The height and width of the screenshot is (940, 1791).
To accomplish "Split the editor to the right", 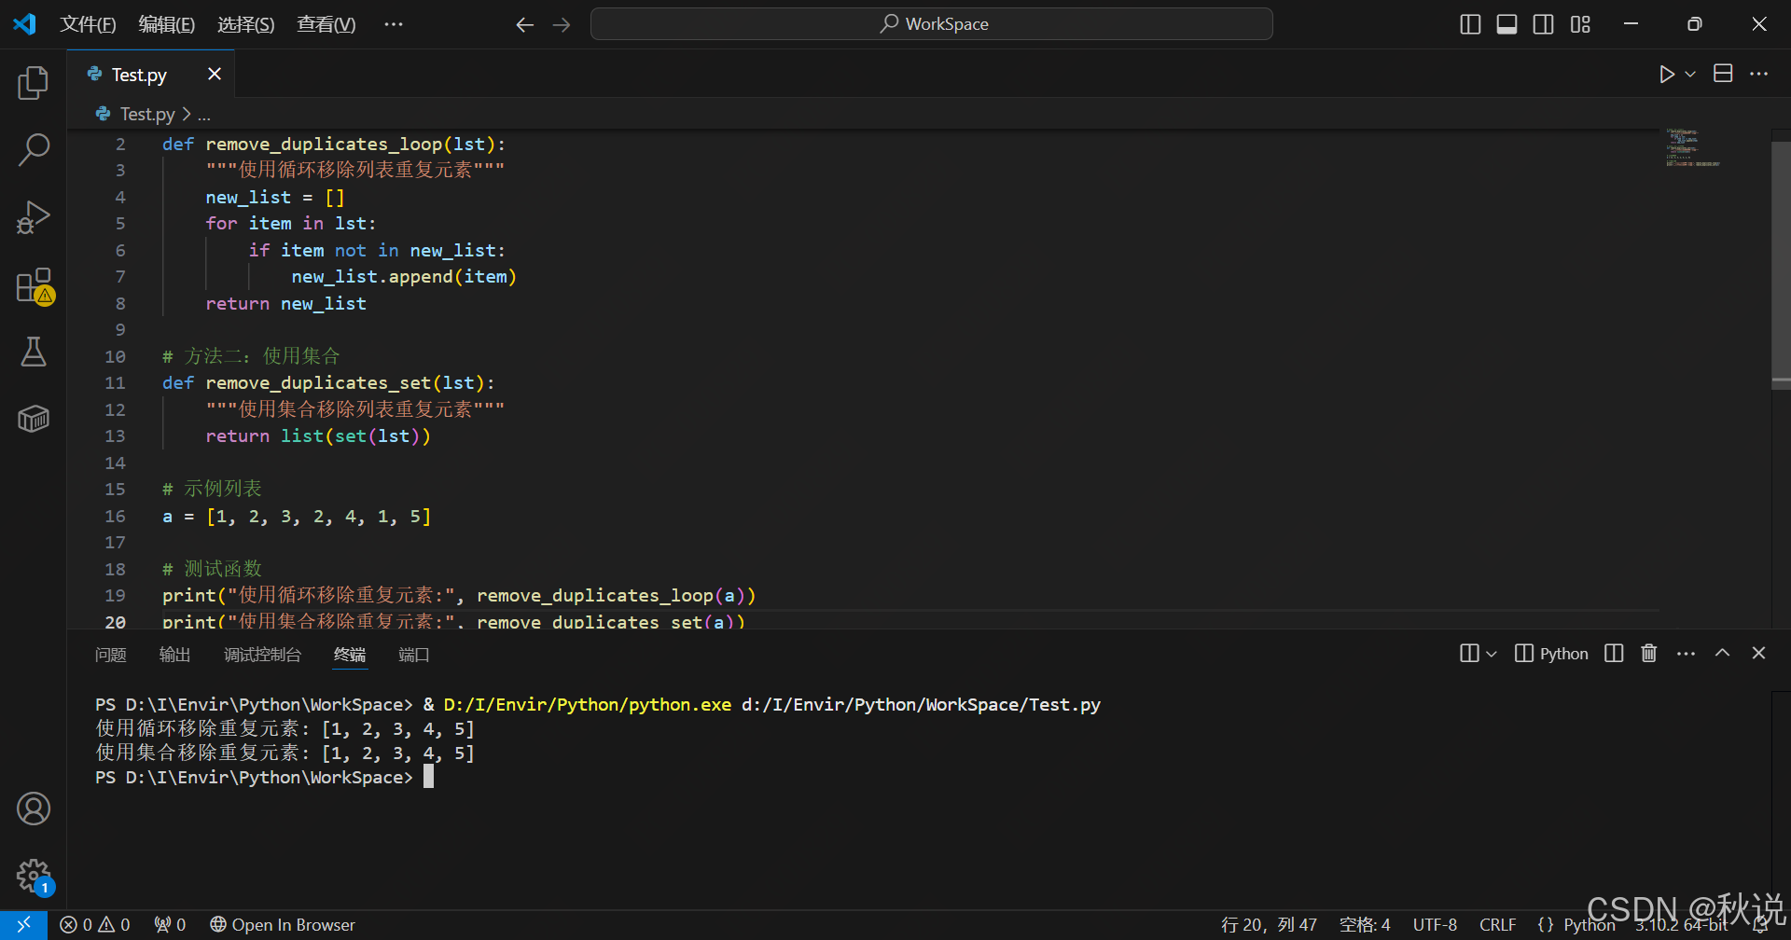I will 1723,74.
